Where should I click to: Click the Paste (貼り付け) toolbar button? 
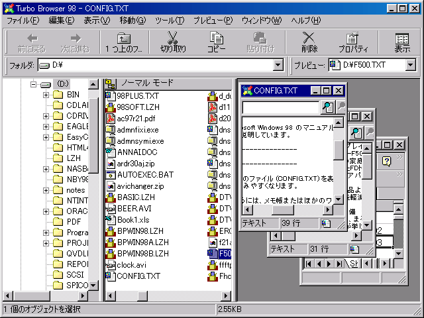(x=260, y=42)
